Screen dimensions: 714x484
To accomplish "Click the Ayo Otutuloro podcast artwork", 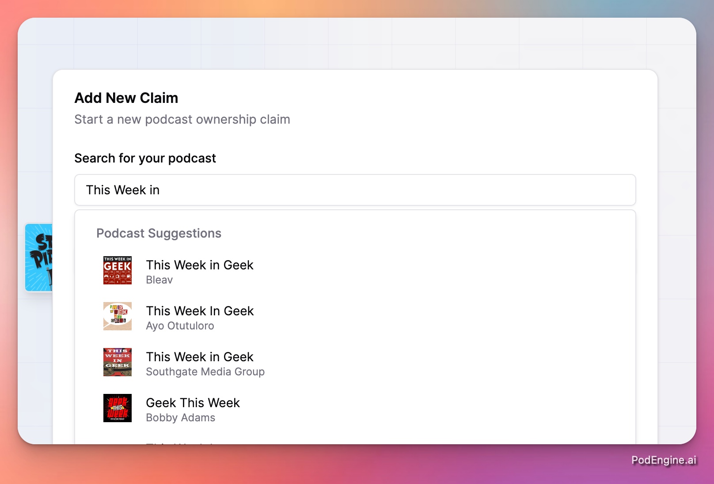I will (x=118, y=316).
